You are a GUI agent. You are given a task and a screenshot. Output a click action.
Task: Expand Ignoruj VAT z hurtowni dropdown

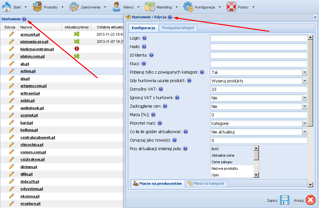tap(305, 98)
